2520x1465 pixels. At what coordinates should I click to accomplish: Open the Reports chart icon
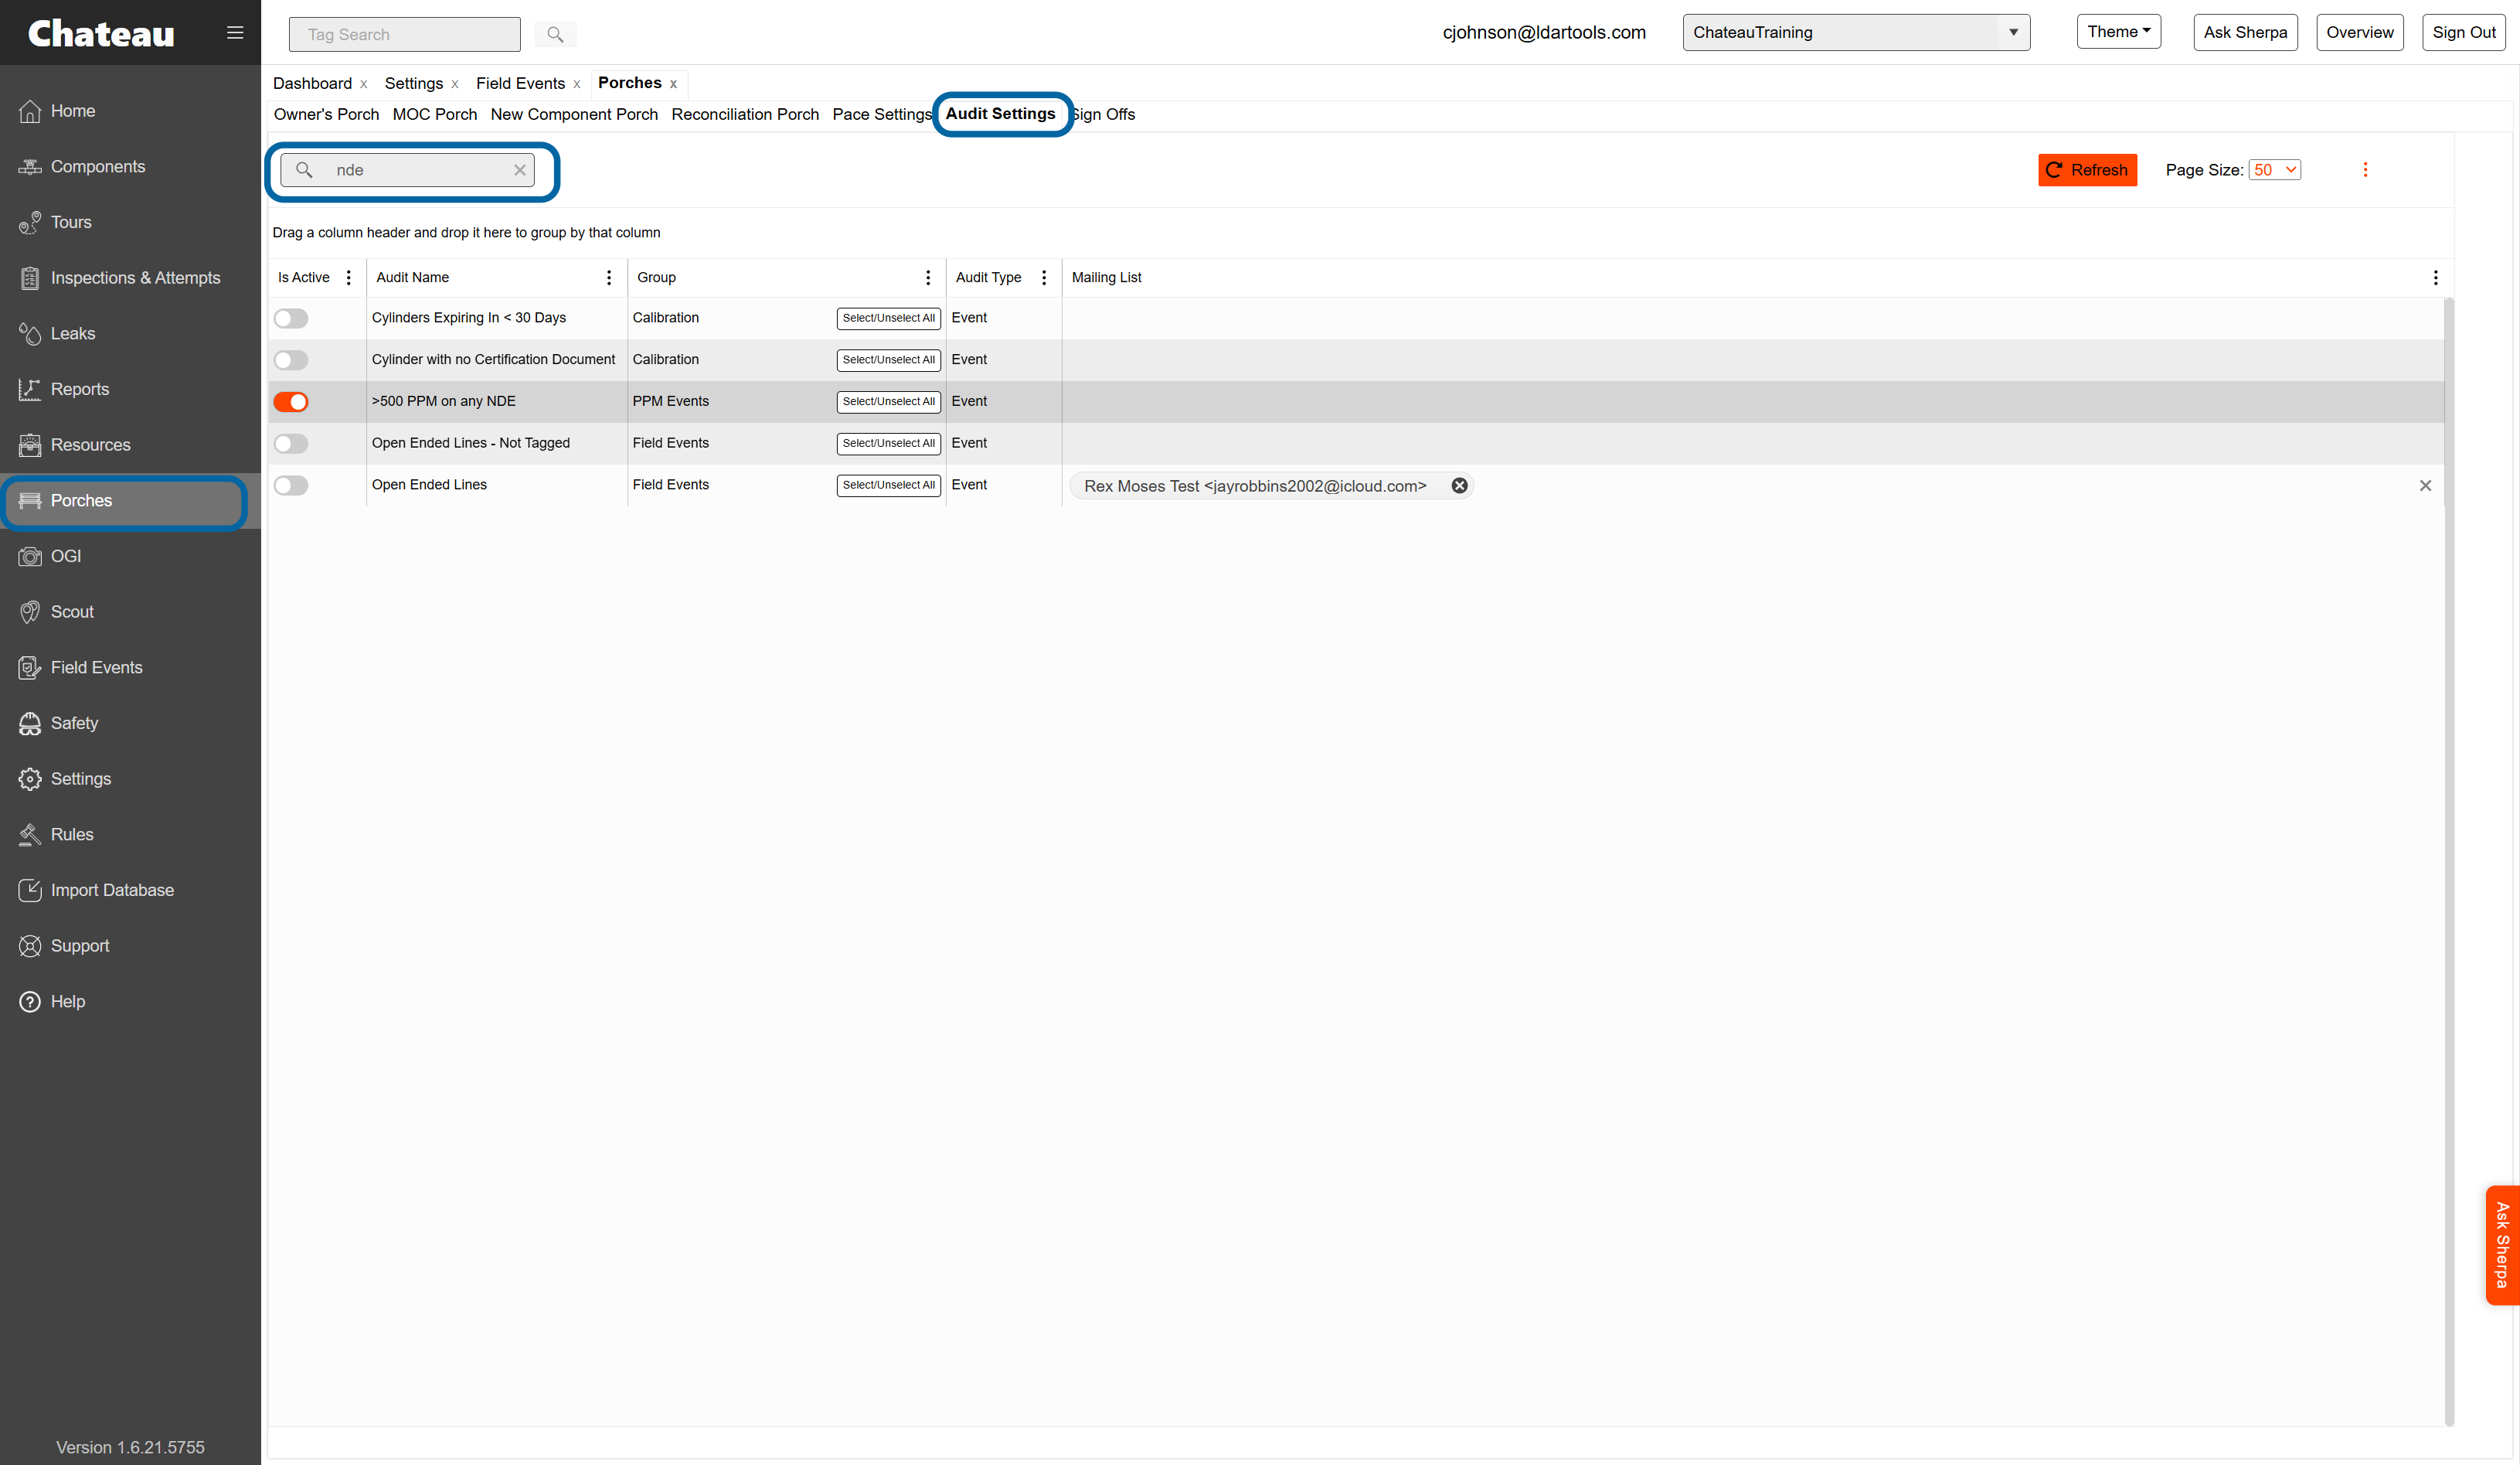click(30, 390)
